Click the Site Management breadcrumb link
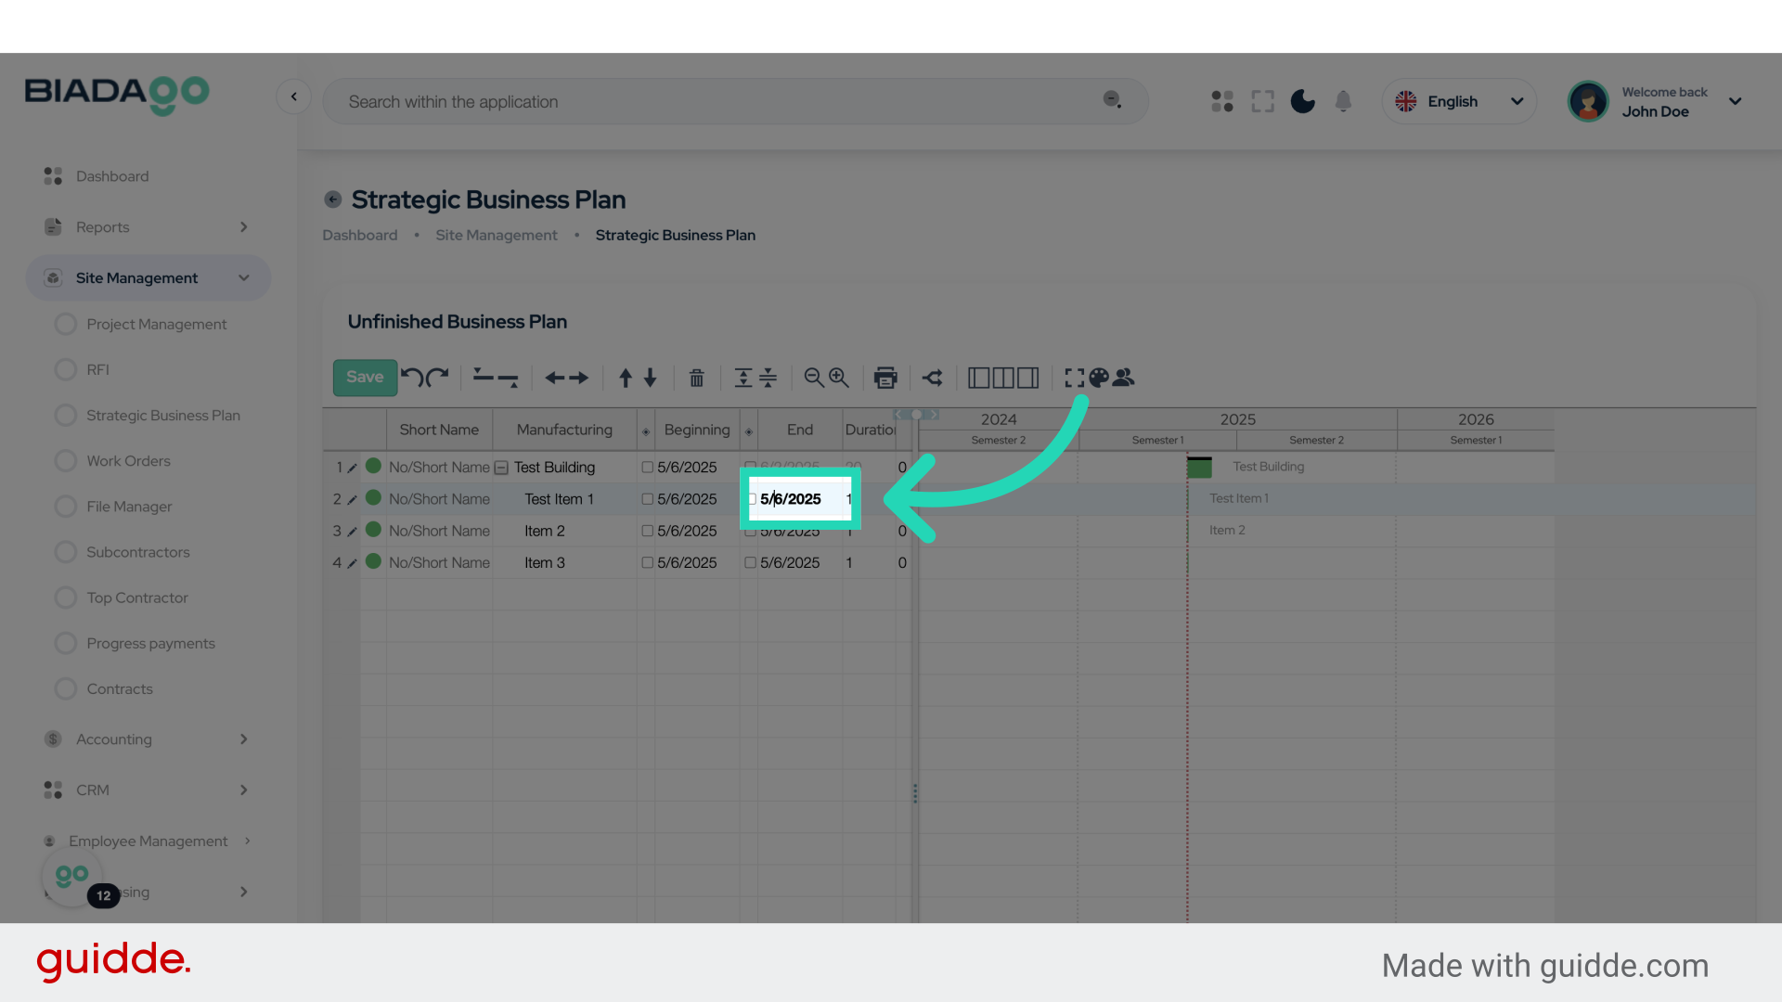The image size is (1782, 1002). pos(496,236)
